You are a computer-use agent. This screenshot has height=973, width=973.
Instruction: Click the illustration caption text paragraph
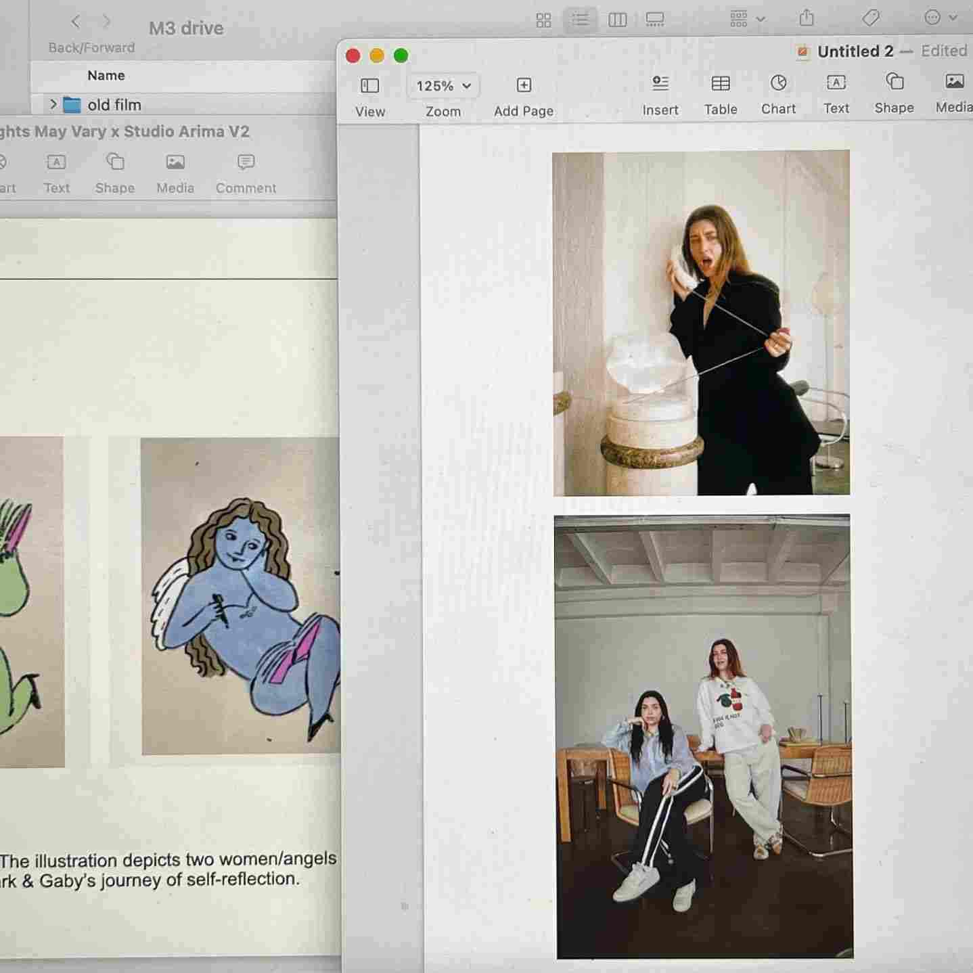tap(168, 869)
